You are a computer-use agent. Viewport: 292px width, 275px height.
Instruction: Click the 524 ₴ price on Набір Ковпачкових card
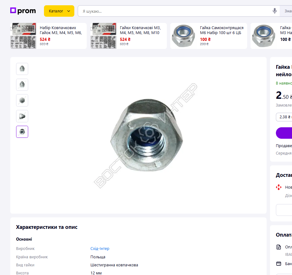pyautogui.click(x=45, y=39)
